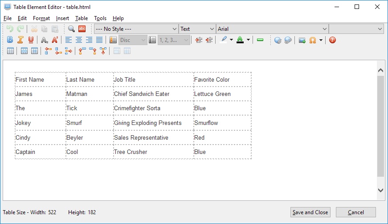388x224 pixels.
Task: Toggle Italic formatting
Action: coord(20,40)
